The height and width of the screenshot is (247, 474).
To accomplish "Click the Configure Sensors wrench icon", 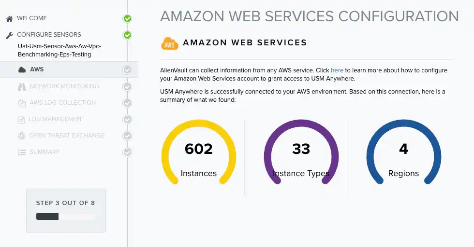I will coord(9,35).
